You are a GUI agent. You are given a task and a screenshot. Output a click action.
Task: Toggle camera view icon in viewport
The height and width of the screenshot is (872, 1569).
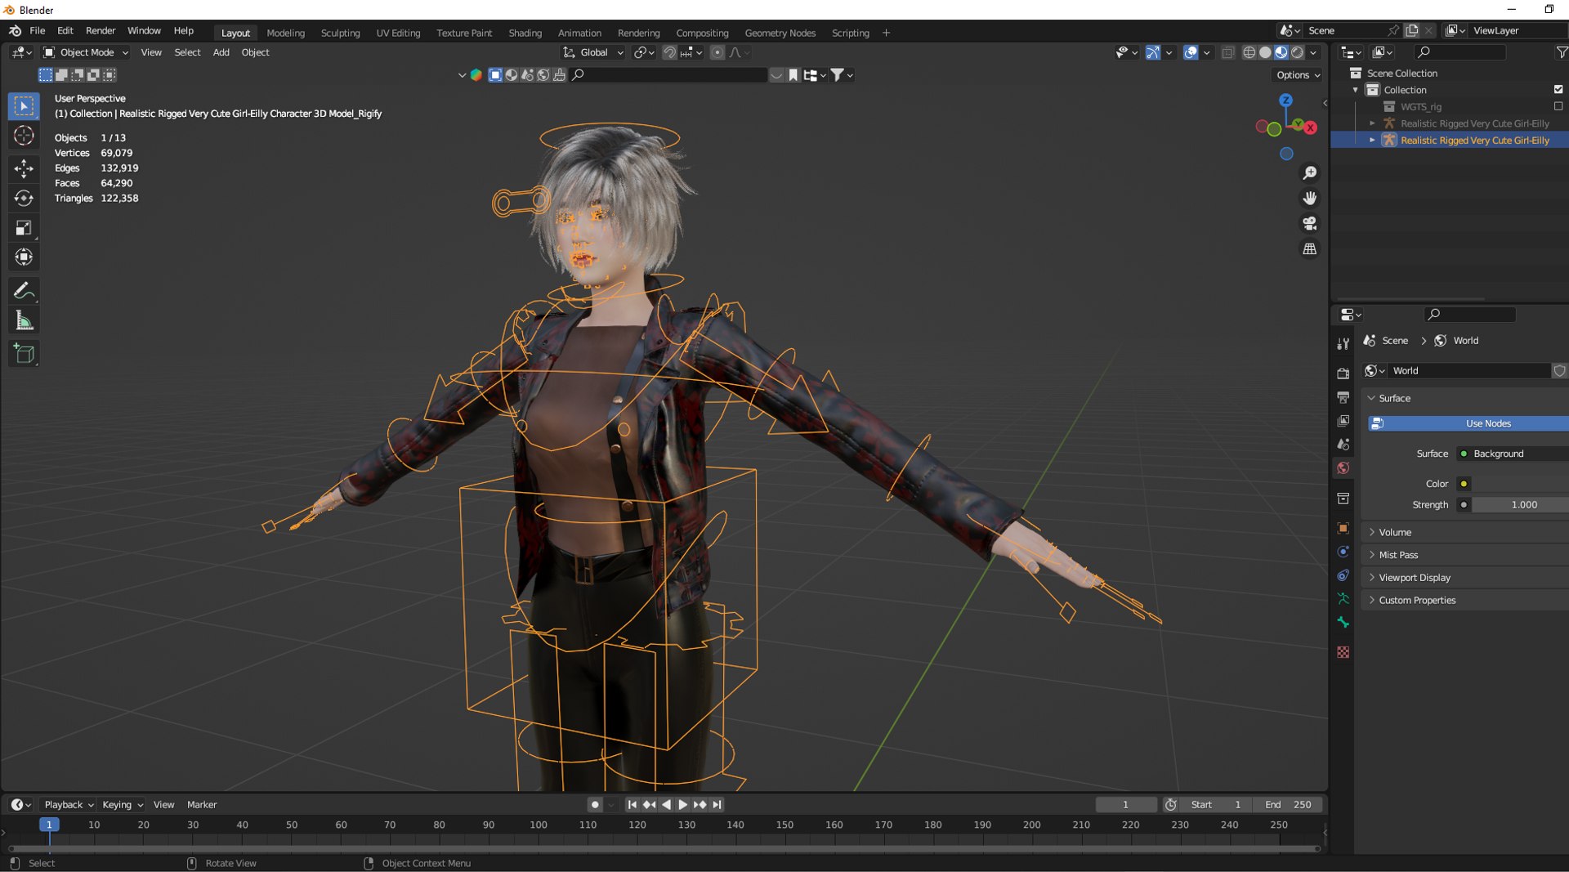tap(1310, 224)
